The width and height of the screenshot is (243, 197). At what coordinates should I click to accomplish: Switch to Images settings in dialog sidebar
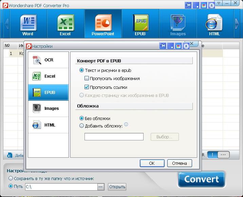pyautogui.click(x=48, y=109)
